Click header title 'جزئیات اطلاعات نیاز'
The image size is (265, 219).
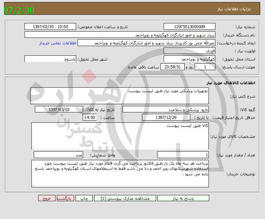(234, 9)
